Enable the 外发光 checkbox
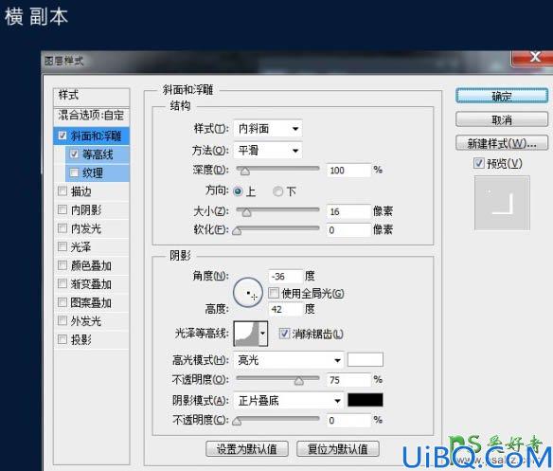553x471 pixels. (62, 320)
